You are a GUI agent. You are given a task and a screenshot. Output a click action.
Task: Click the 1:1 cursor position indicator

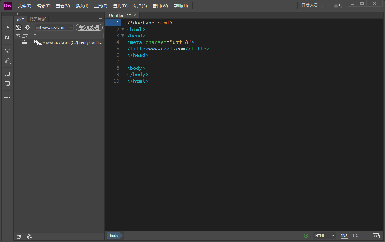click(355, 236)
